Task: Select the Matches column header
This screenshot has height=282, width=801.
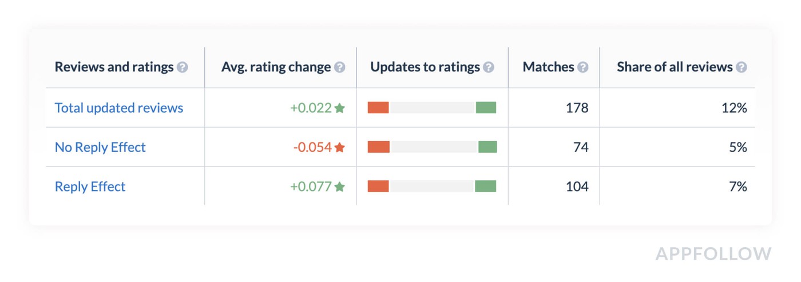Action: pyautogui.click(x=548, y=67)
